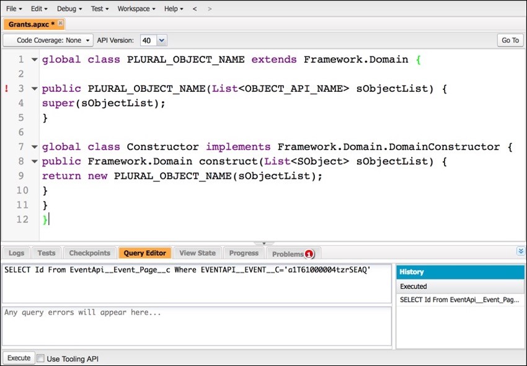
Task: Switch to the Logs tab
Action: [x=15, y=253]
